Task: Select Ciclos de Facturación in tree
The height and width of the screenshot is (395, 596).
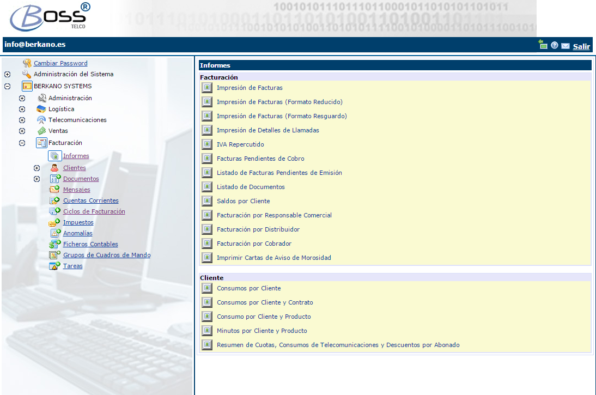Action: [94, 211]
